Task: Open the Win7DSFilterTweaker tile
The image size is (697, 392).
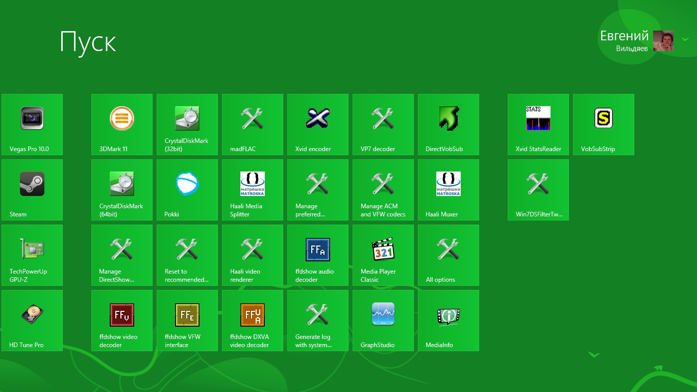Action: coord(538,190)
